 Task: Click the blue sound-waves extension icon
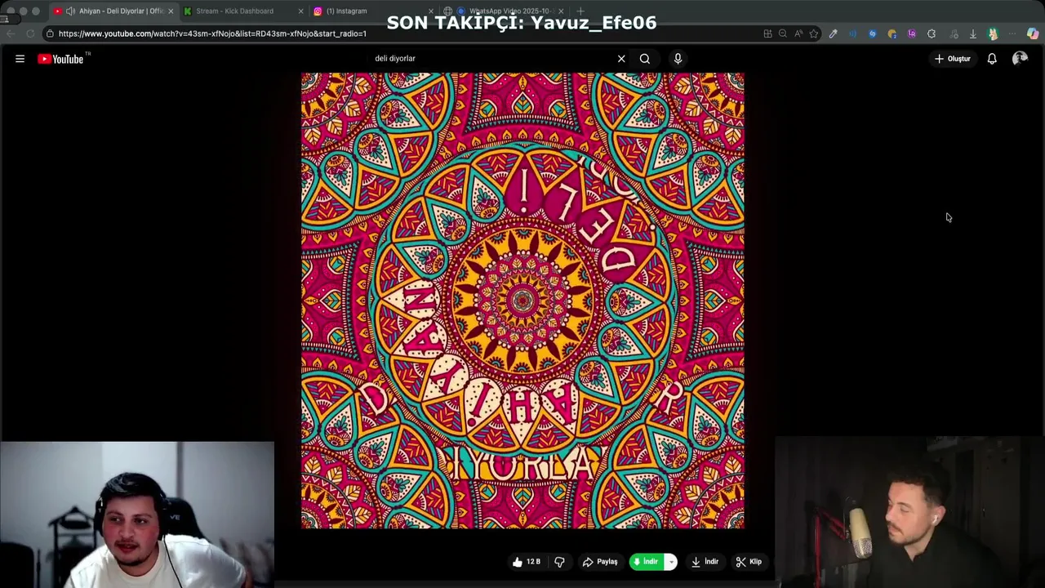[x=853, y=33]
